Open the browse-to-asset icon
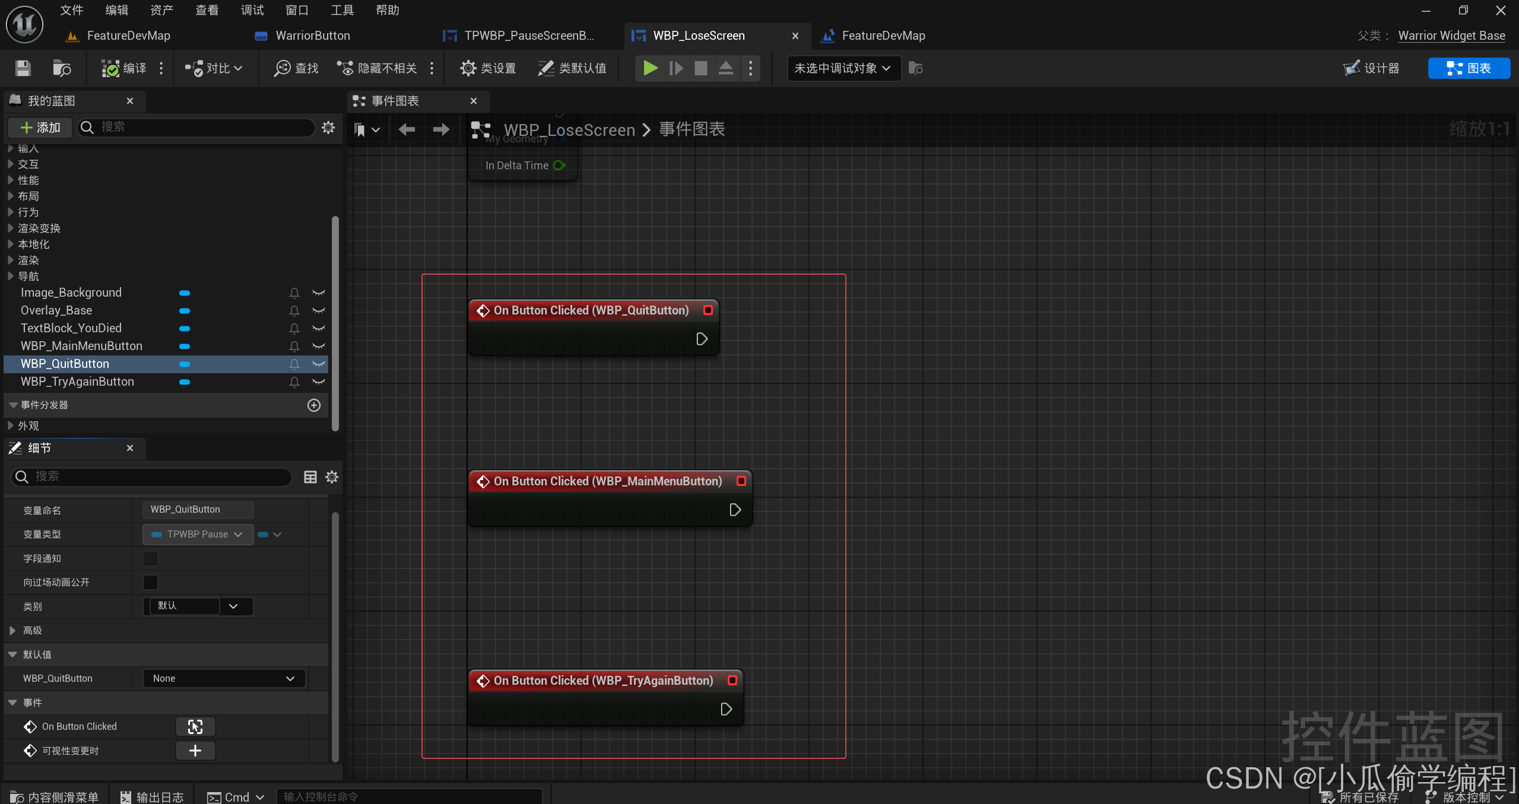The width and height of the screenshot is (1519, 804). [61, 68]
